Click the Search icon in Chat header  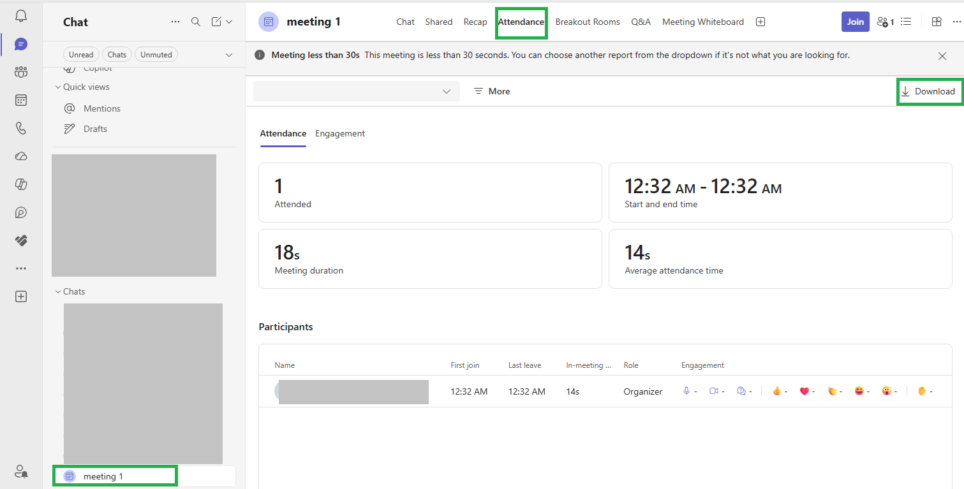coord(196,22)
